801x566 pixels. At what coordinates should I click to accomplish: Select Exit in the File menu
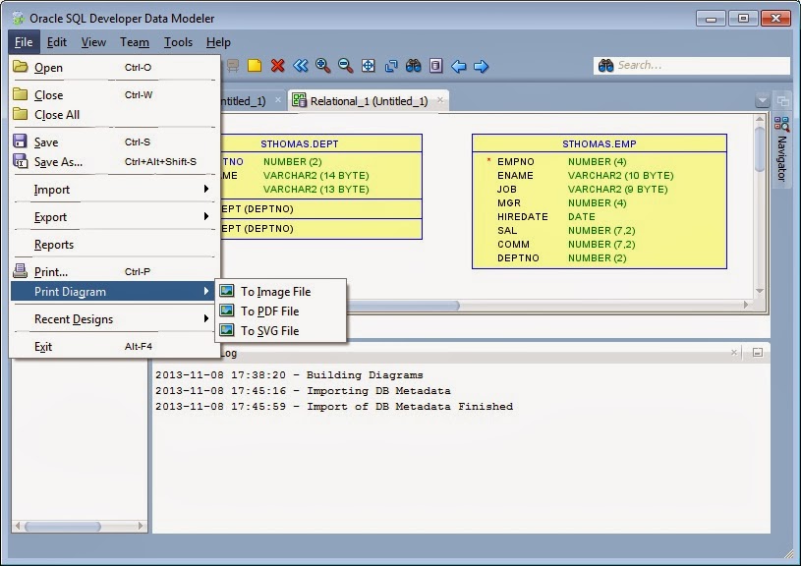[x=115, y=346]
